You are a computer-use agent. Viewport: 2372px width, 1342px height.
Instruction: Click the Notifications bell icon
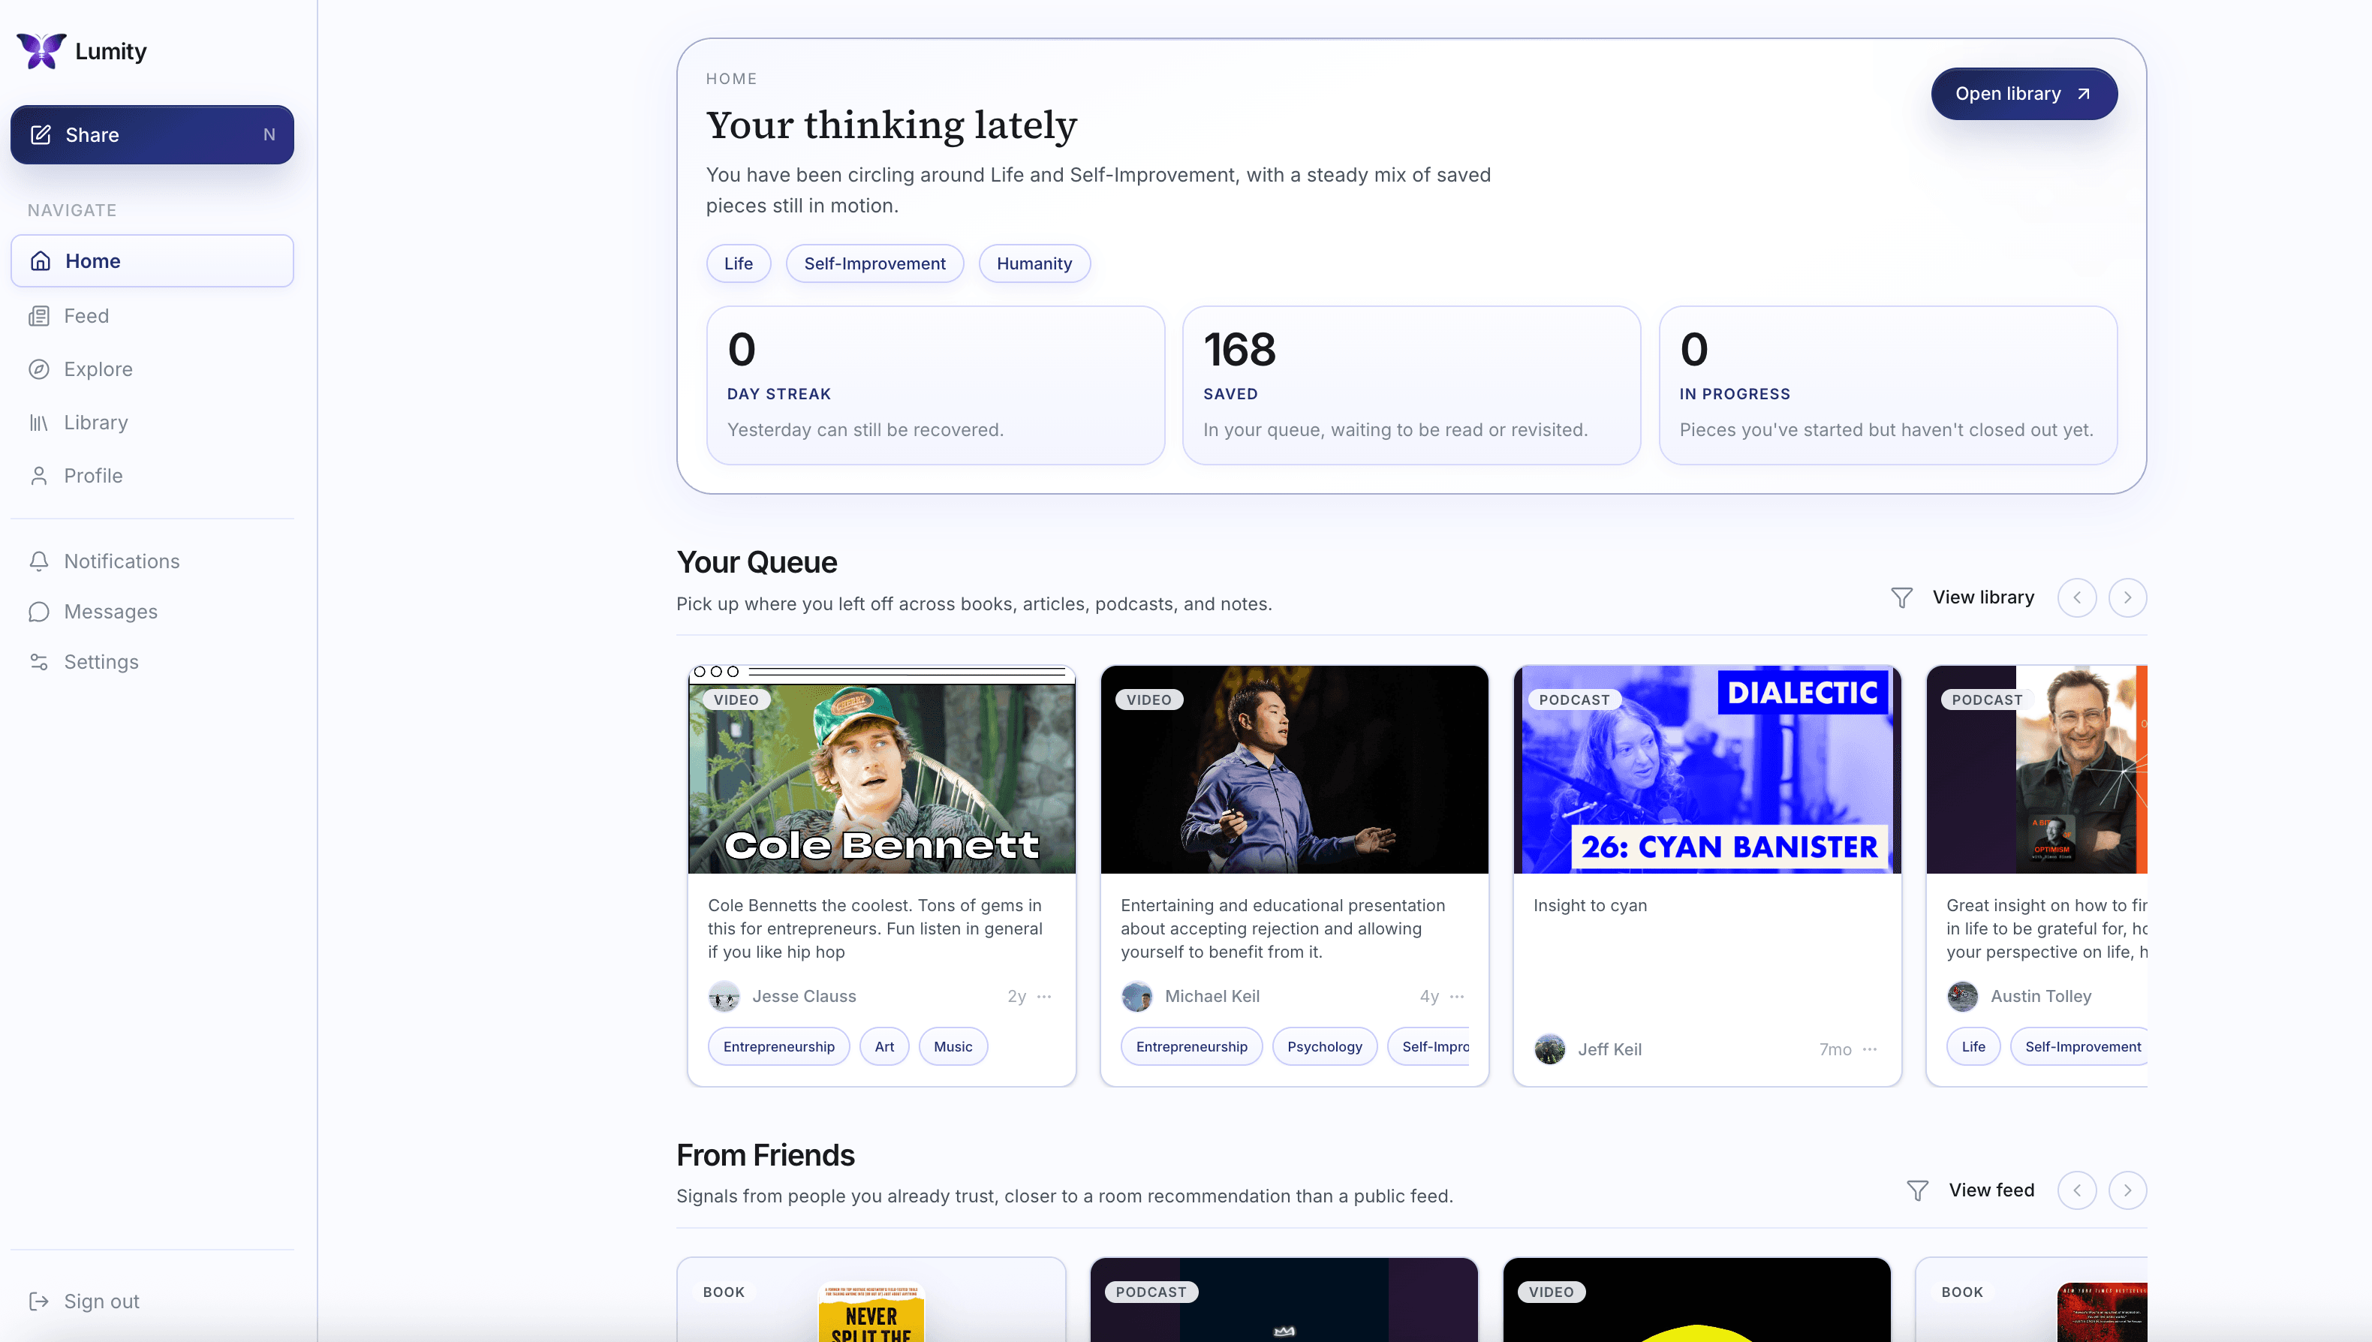click(39, 561)
